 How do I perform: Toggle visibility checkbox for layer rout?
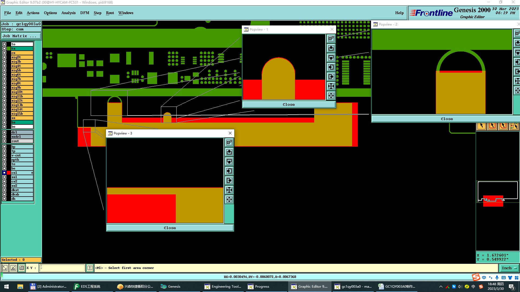coord(4,141)
